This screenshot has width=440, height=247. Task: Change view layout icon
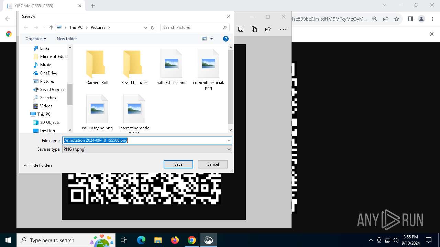click(x=204, y=39)
